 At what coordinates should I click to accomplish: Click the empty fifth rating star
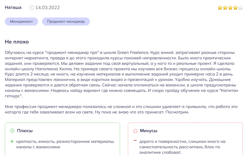[241, 8]
